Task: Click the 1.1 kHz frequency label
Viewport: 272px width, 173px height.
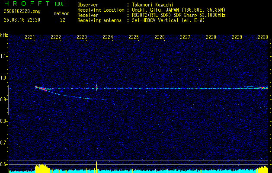Action: 3,56
